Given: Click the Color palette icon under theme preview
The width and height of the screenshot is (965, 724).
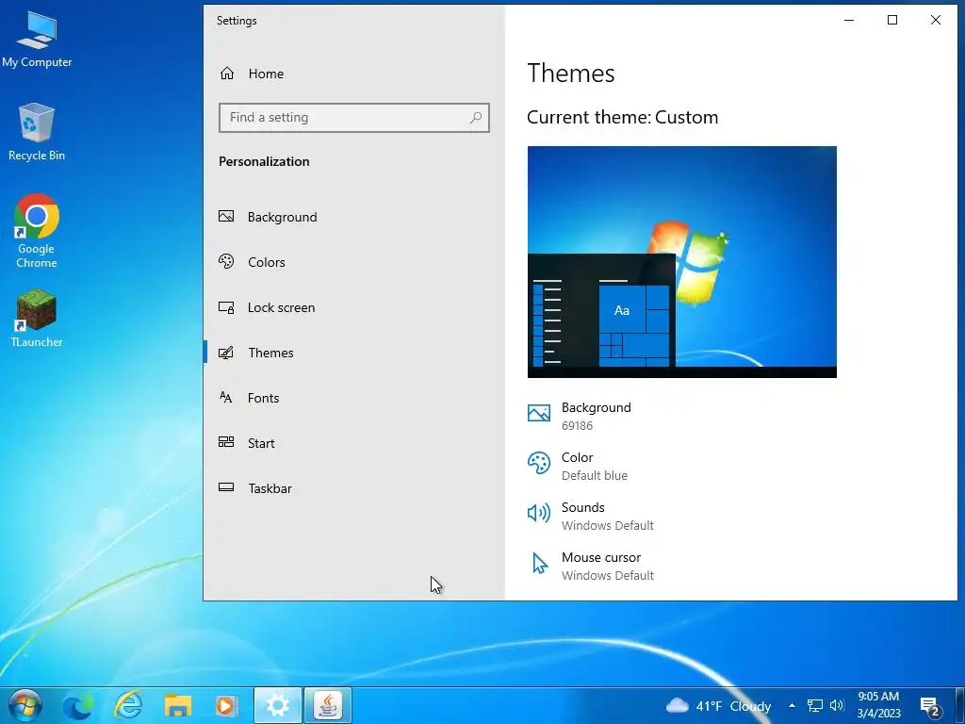Looking at the screenshot, I should (538, 463).
